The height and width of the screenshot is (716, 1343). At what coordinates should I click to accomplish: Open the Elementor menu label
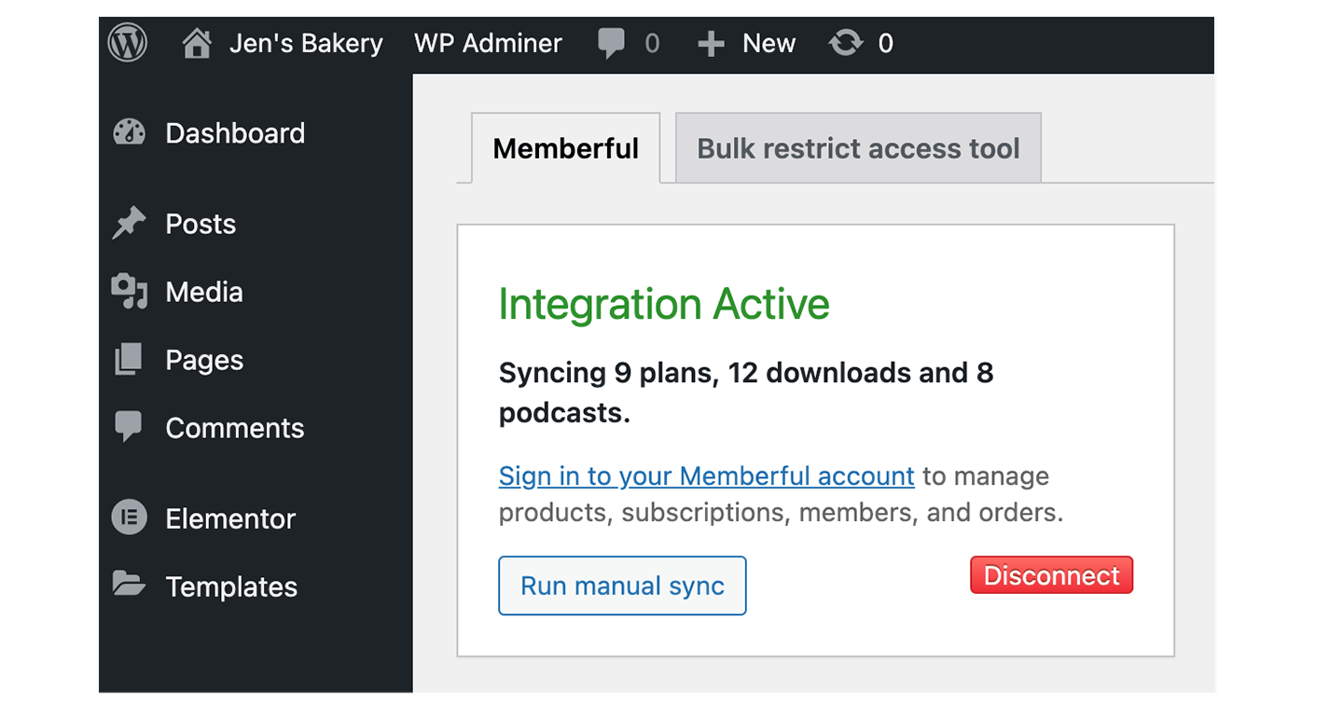230,518
